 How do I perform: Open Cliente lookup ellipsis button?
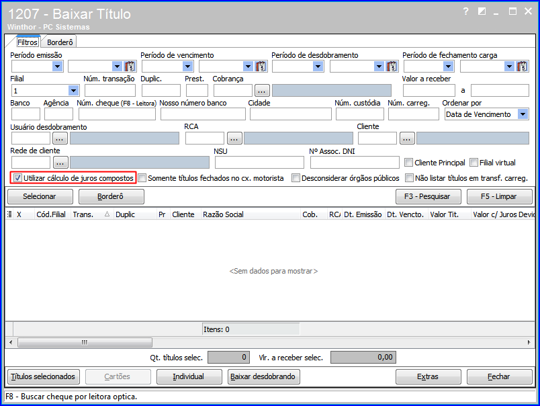click(x=407, y=138)
